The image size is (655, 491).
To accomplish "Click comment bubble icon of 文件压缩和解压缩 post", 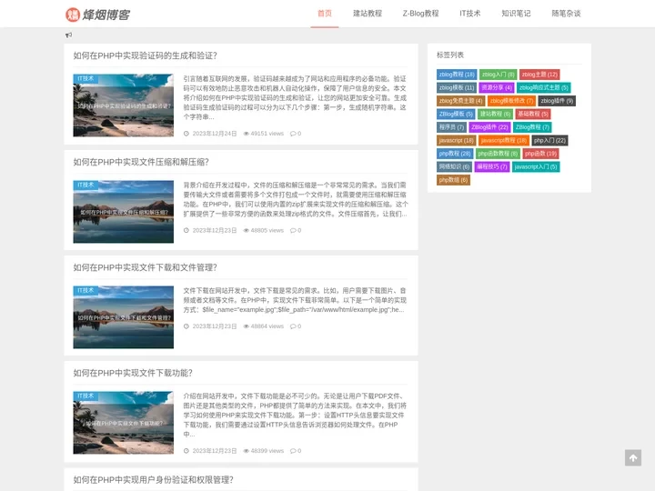I will point(293,230).
